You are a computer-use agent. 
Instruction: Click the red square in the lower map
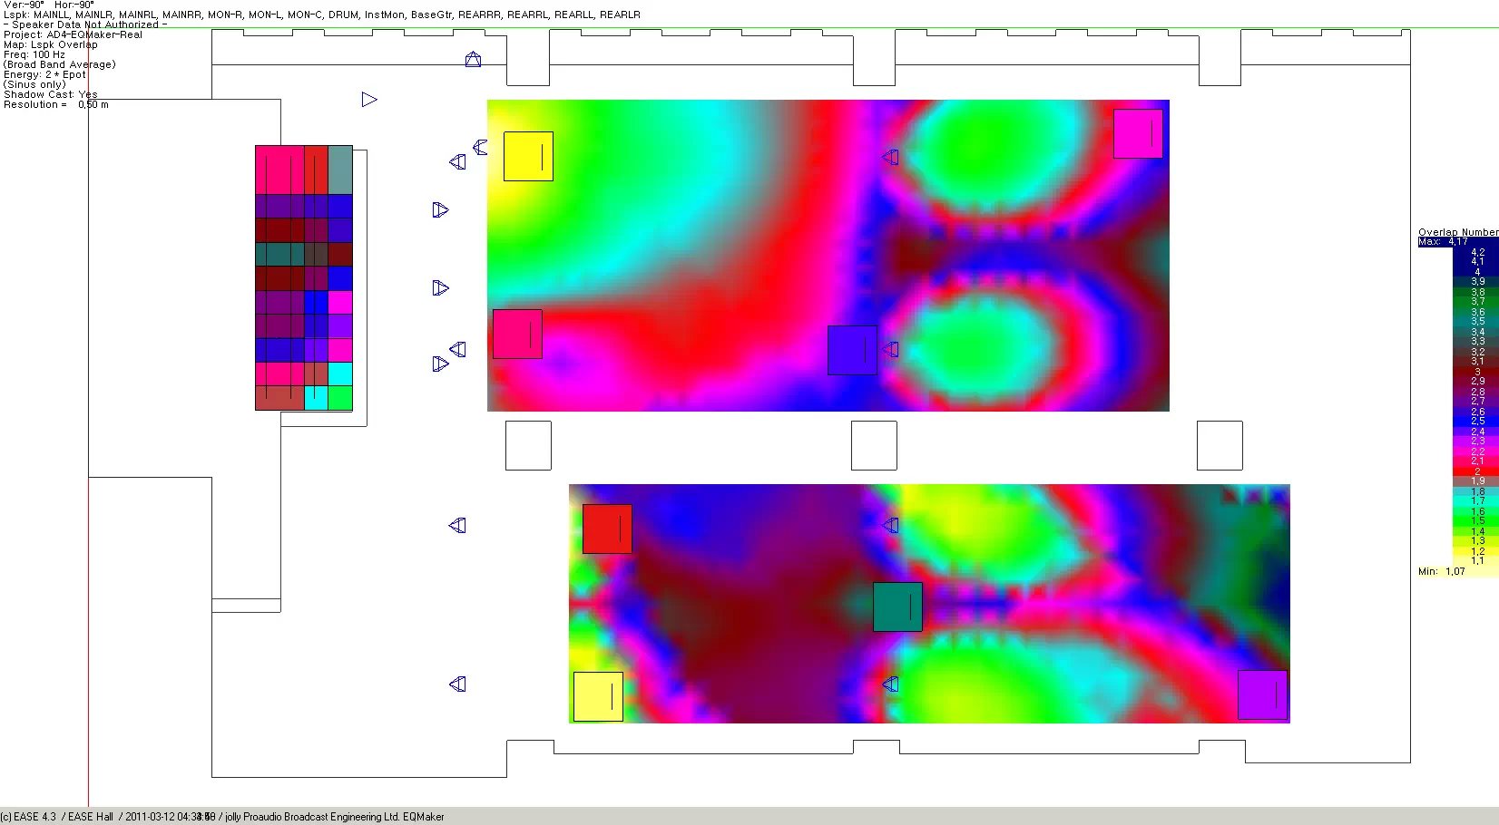coord(607,529)
